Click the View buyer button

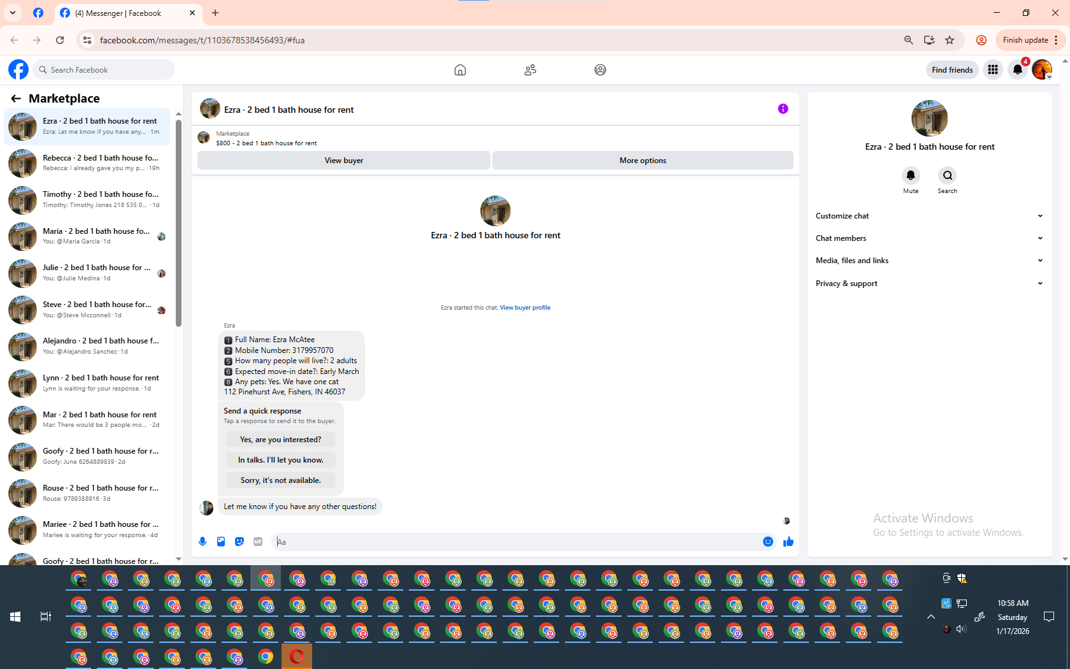tap(344, 161)
